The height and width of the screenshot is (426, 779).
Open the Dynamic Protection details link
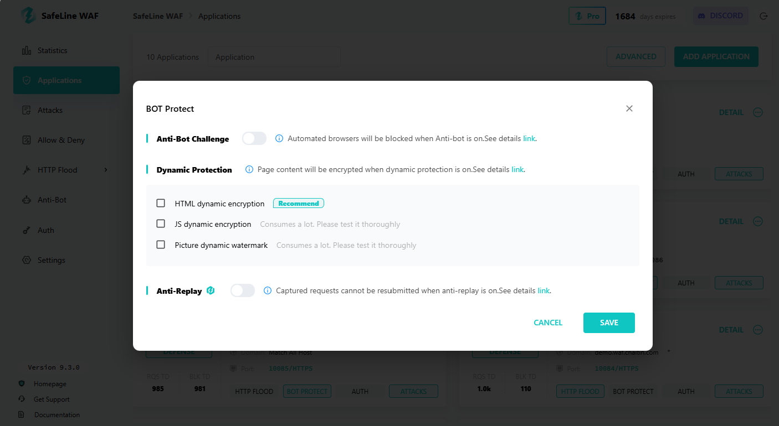coord(517,170)
